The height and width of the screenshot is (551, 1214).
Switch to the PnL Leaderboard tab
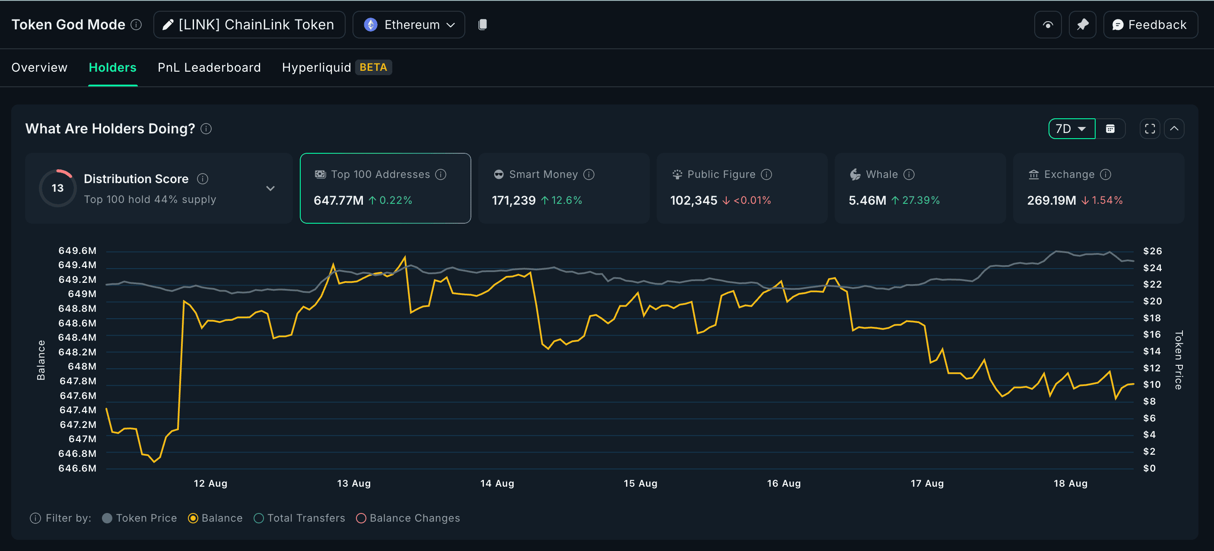click(209, 68)
